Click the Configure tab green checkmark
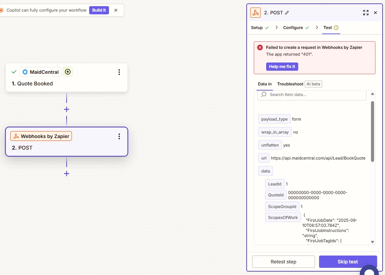Image resolution: width=385 pixels, height=275 pixels. click(x=307, y=28)
